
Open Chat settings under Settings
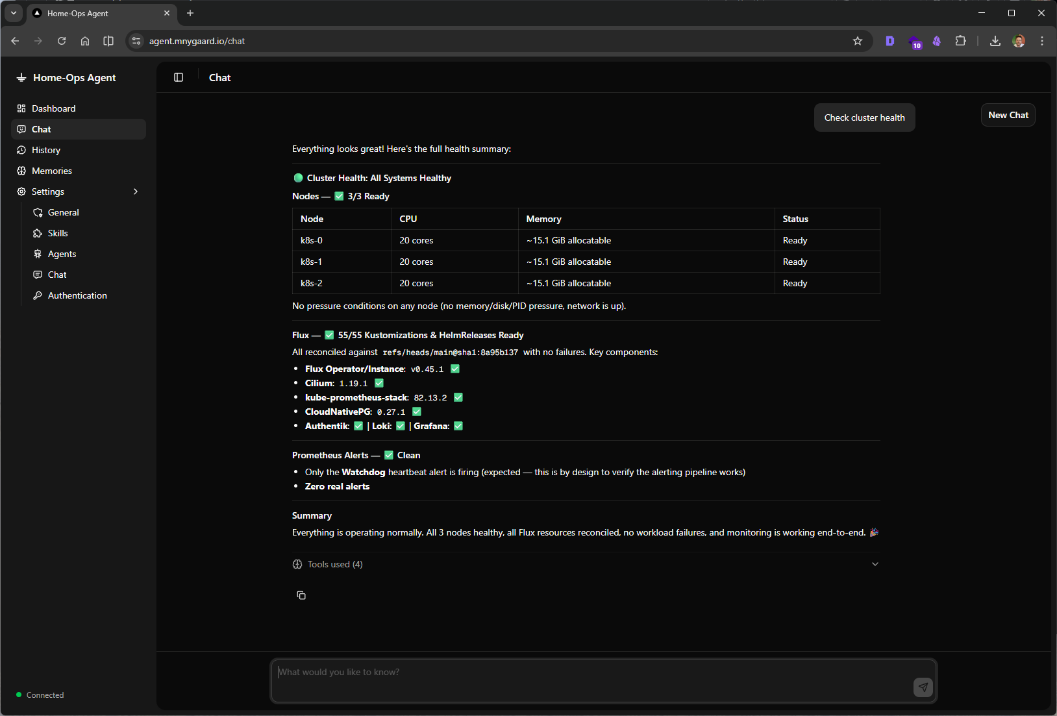[86, 275]
